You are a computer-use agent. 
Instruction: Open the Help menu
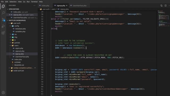click(x=41, y=2)
